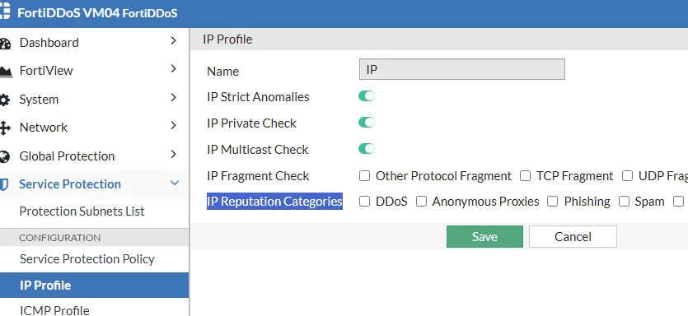The width and height of the screenshot is (688, 316).
Task: Enable the TCP Fragment checkbox
Action: click(x=525, y=176)
